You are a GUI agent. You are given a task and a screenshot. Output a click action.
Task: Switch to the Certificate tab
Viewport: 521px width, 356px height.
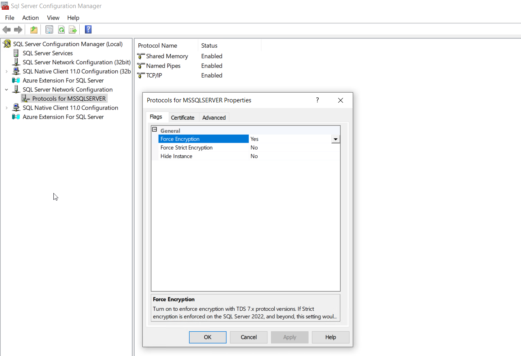tap(183, 118)
